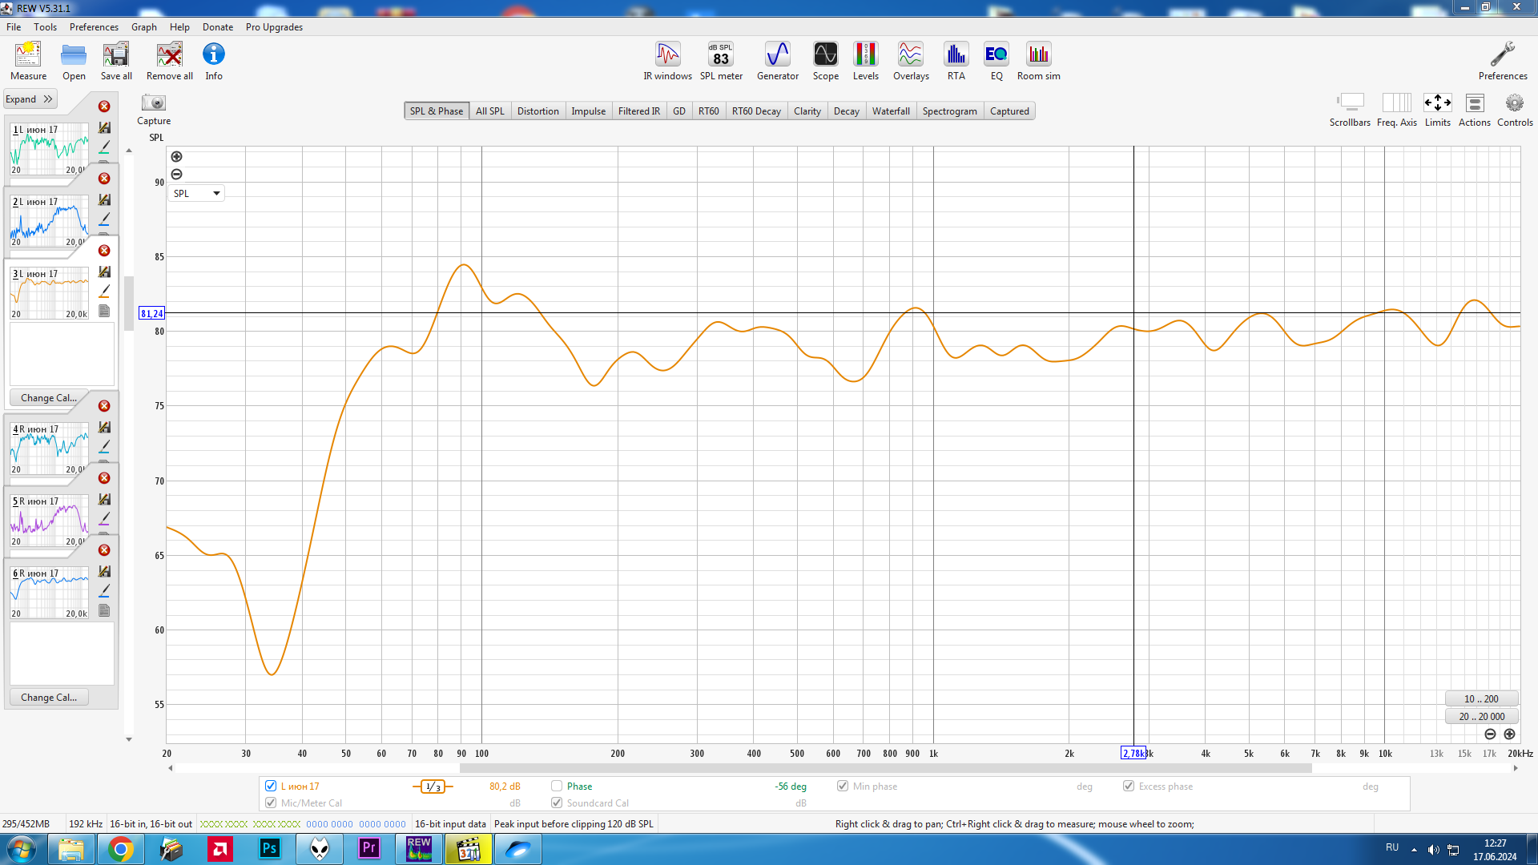Set frequency range to 20 .. 20 000

pyautogui.click(x=1481, y=716)
